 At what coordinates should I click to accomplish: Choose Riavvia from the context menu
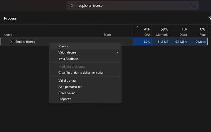pos(85,46)
